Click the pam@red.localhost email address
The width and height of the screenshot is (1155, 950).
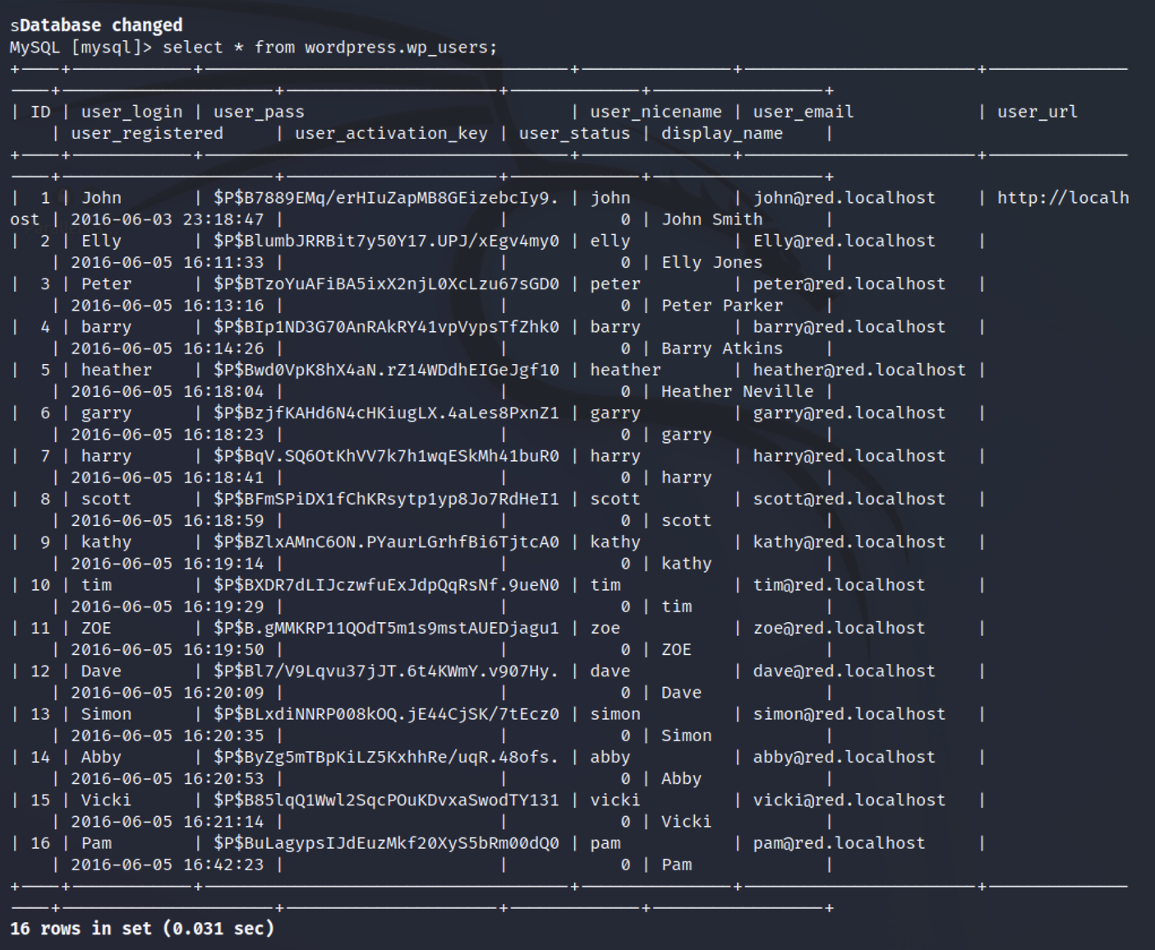click(x=838, y=843)
